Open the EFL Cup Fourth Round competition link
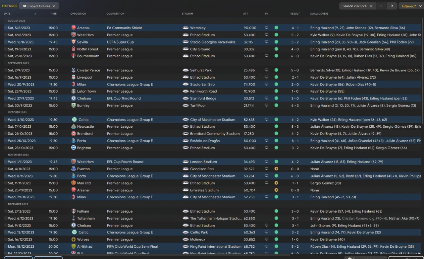Image resolution: width=424 pixels, height=259 pixels. [x=125, y=162]
